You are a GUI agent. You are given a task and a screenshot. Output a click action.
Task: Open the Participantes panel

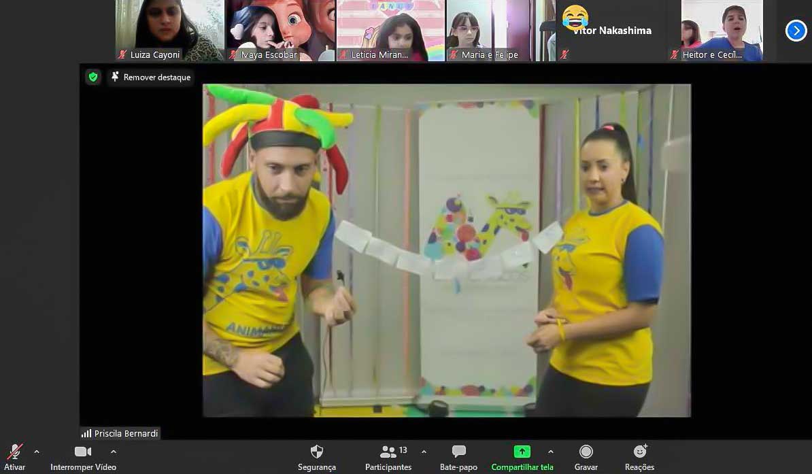(388, 452)
